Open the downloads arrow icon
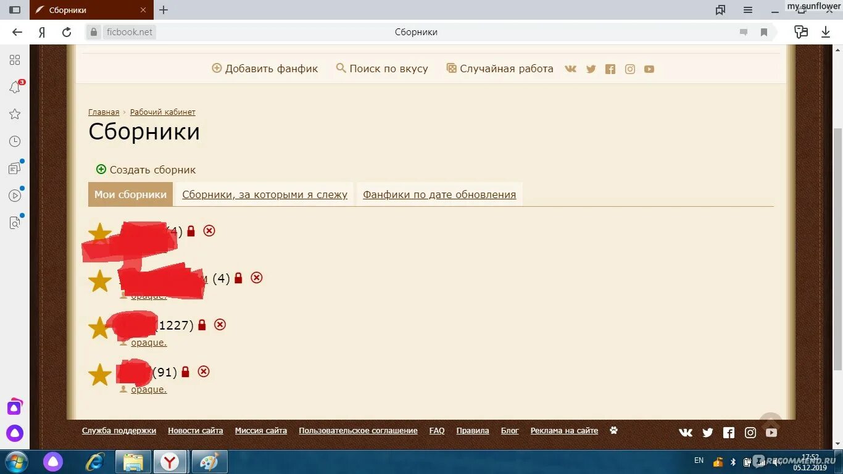The height and width of the screenshot is (474, 843). pos(826,32)
